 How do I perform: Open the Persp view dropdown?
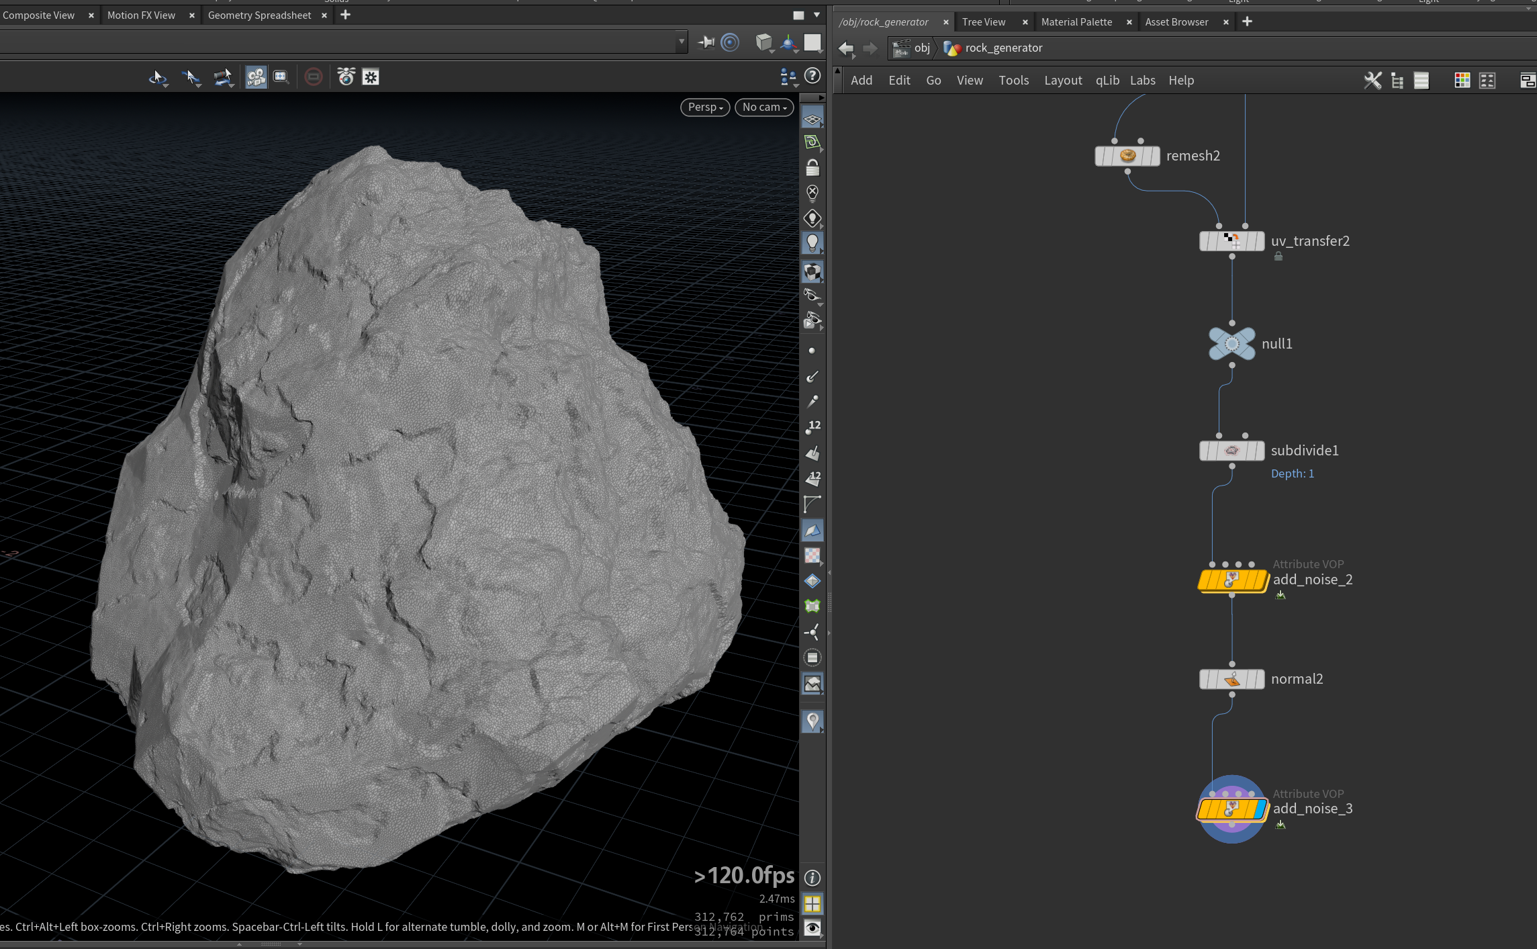click(705, 107)
